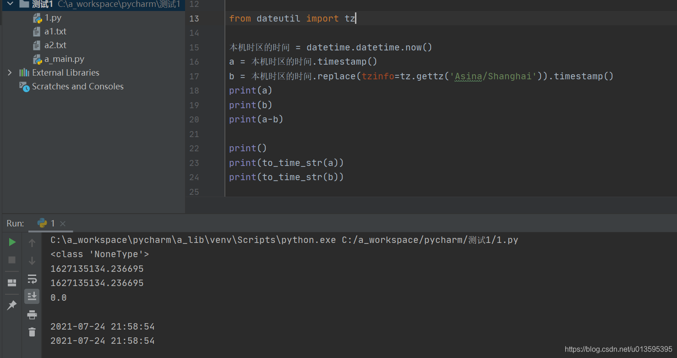Screen dimensions: 677x358
Task: Expand External Libraries
Action: [10, 72]
